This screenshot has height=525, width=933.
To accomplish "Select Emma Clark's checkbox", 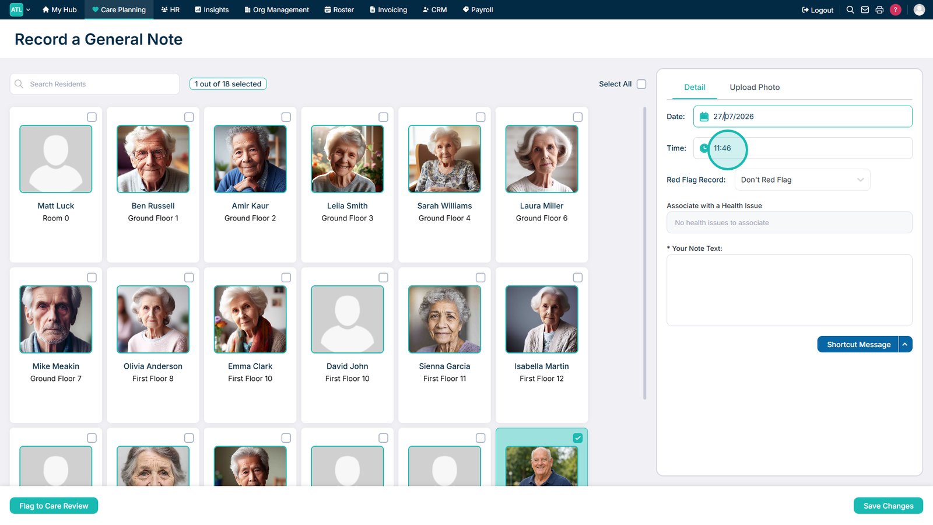I will pyautogui.click(x=286, y=278).
